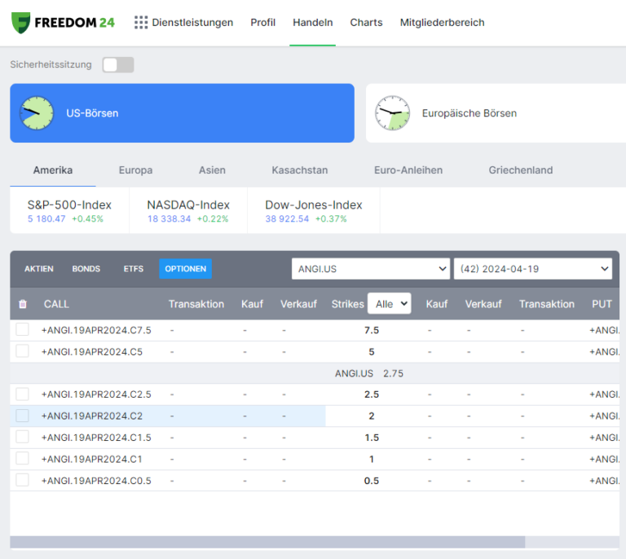Open the Profil menu
Screen dimensions: 626x559
[x=262, y=22]
